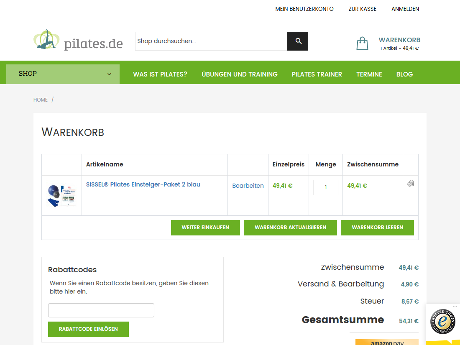Empty cart with Warenkorb Leeren
The image size is (460, 345).
377,227
